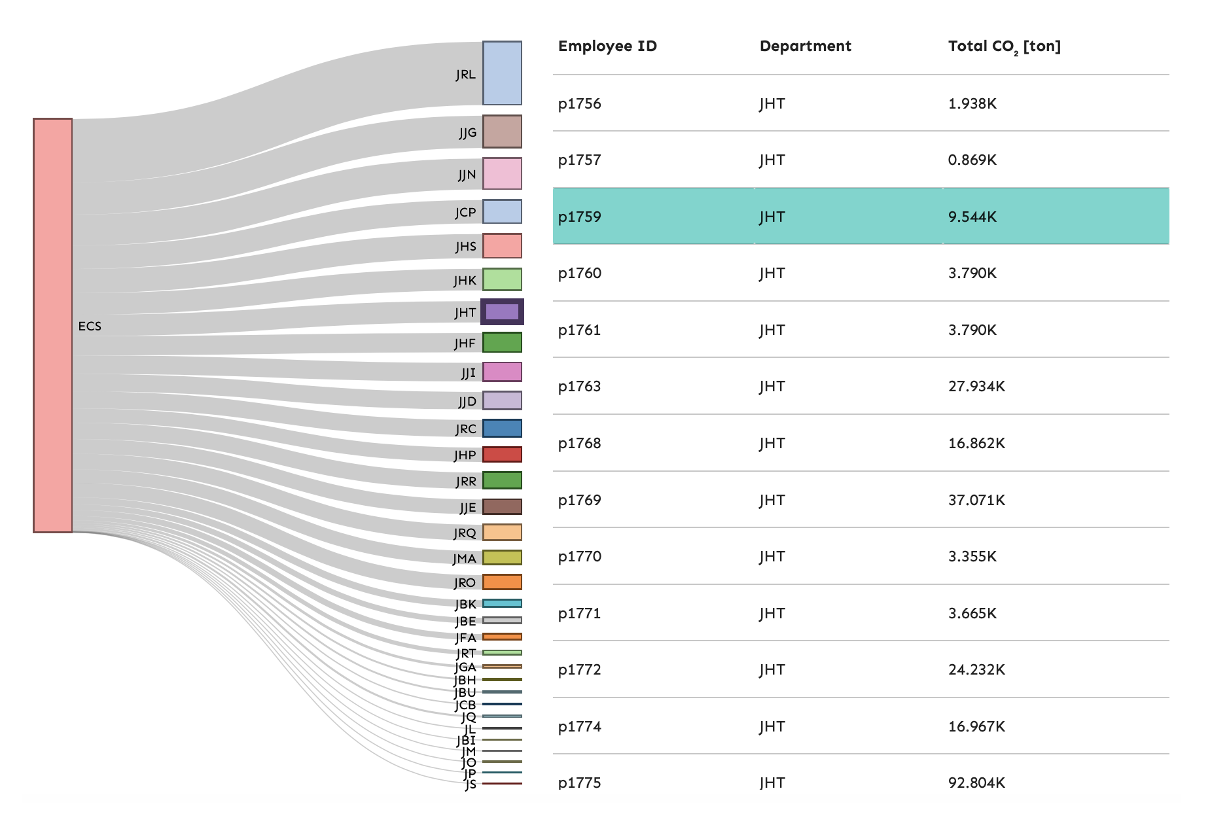The width and height of the screenshot is (1210, 829).
Task: Select the JMA olive node
Action: (502, 557)
